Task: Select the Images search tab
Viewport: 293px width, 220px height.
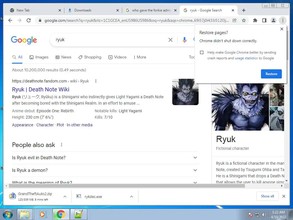Action: point(39,57)
